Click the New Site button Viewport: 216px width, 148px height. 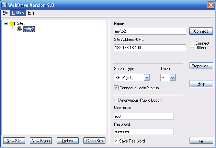click(14, 141)
